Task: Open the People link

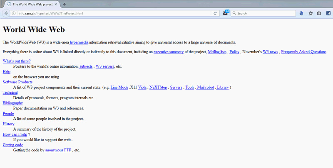Action: point(8,114)
